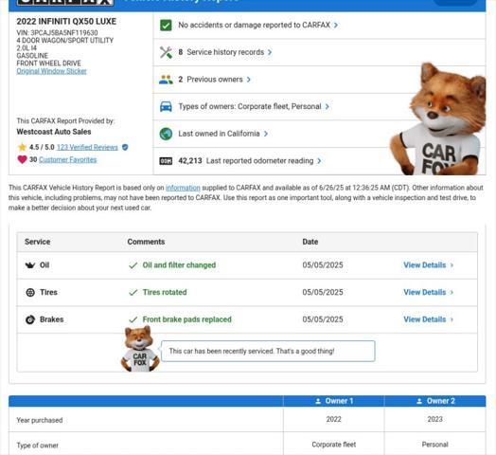Click the Oil row date 05/05/2025
This screenshot has width=496, height=455.
point(323,265)
